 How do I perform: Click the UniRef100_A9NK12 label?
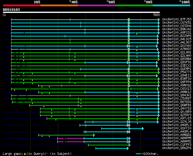pyautogui.click(x=177, y=92)
